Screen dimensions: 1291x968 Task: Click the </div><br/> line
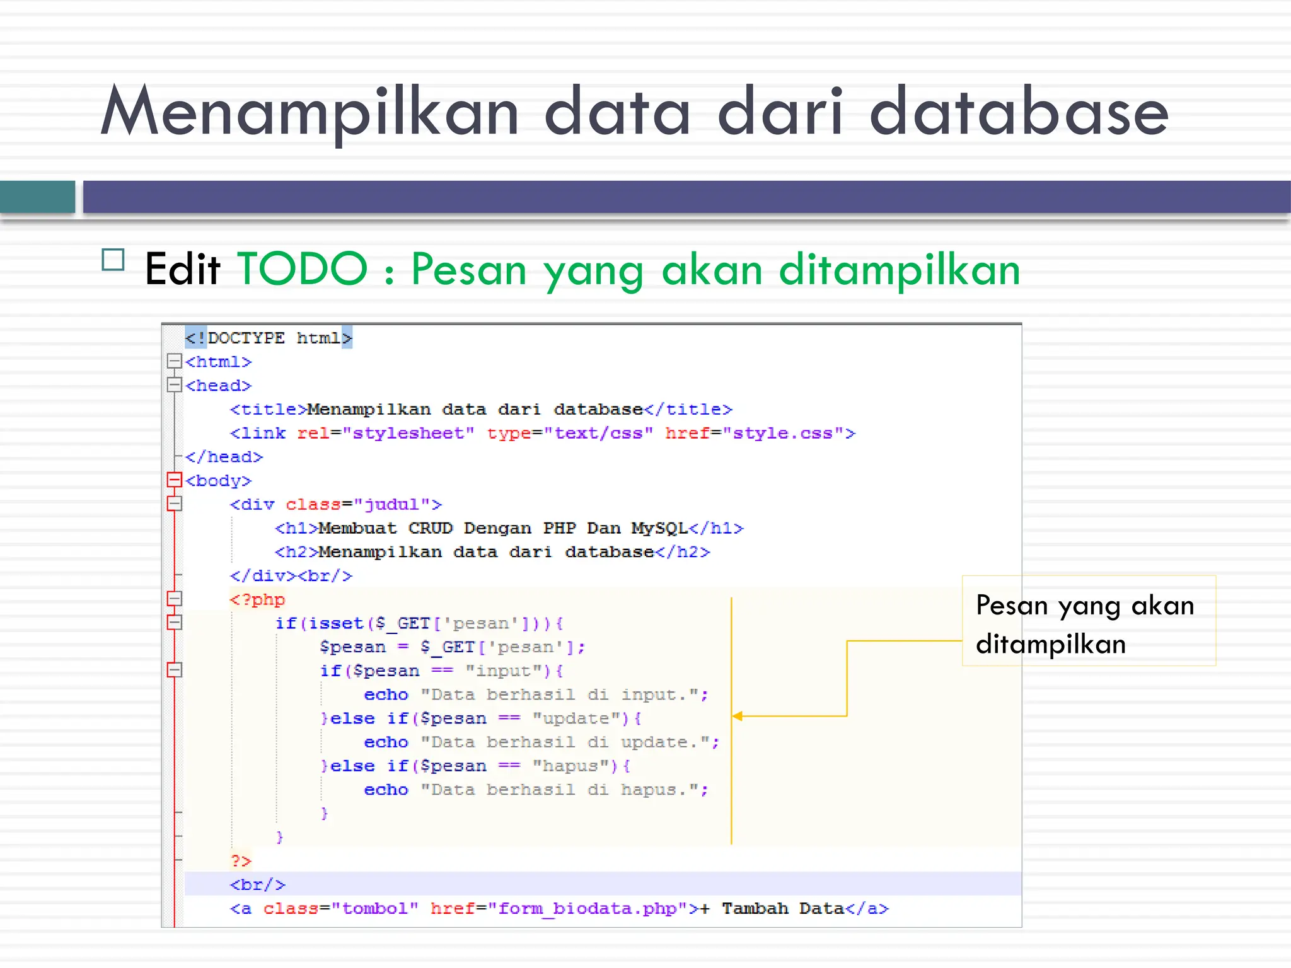[x=291, y=576]
